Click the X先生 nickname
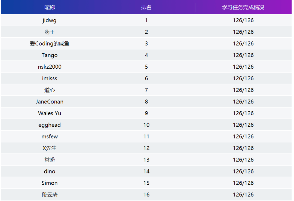 (x=50, y=148)
